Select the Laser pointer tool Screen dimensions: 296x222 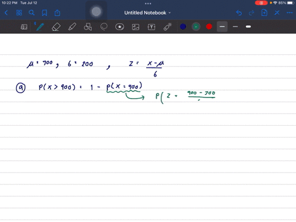(x=168, y=27)
